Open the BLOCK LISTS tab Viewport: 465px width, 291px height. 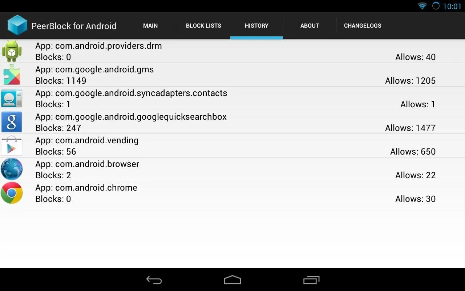tap(203, 25)
